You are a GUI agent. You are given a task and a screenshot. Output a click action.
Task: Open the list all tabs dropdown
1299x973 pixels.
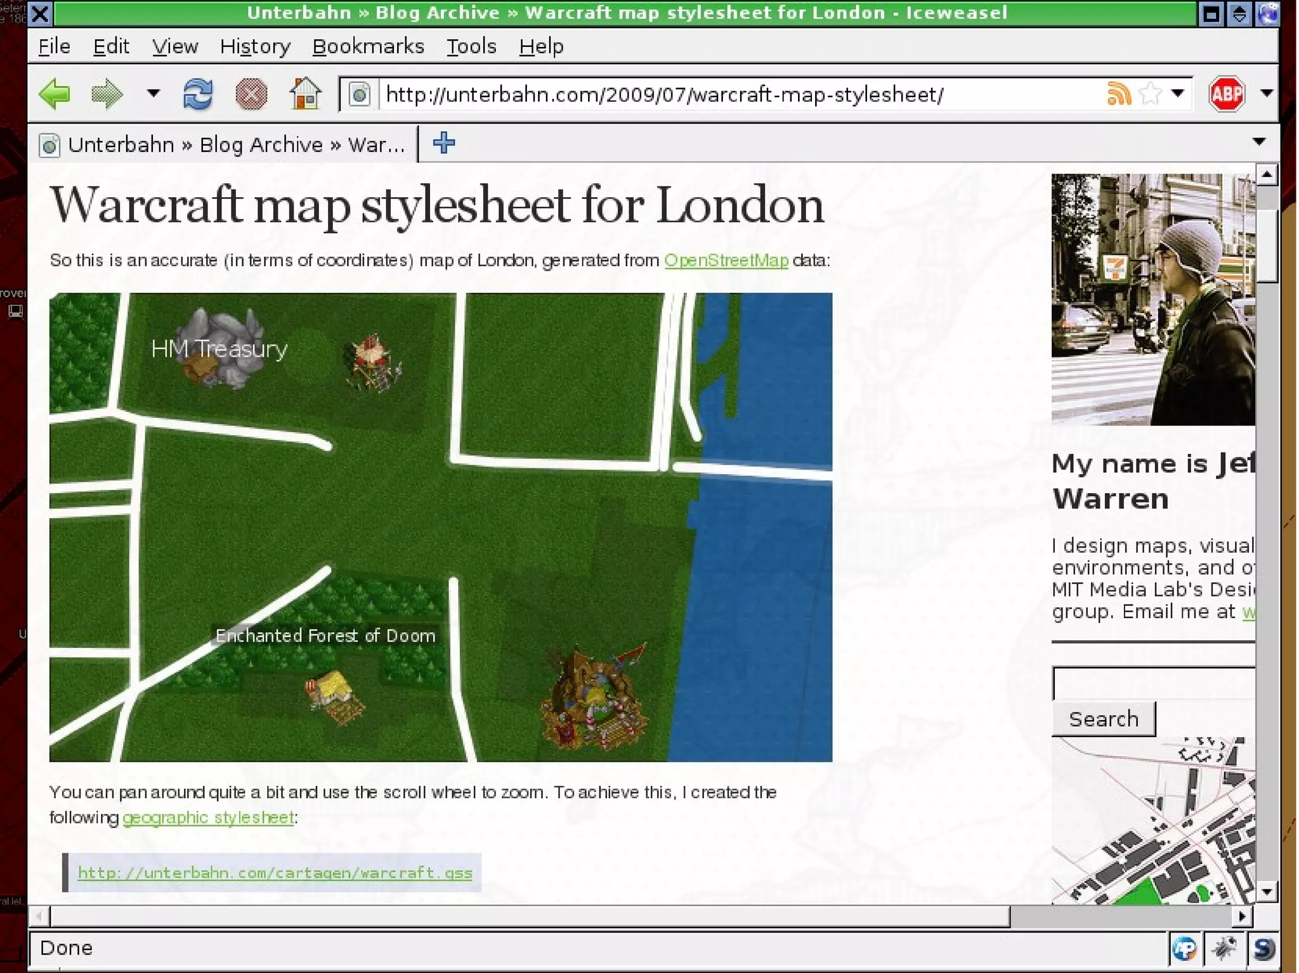point(1259,142)
